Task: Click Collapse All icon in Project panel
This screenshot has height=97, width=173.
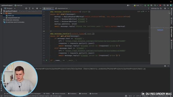Action: click(x=33, y=8)
